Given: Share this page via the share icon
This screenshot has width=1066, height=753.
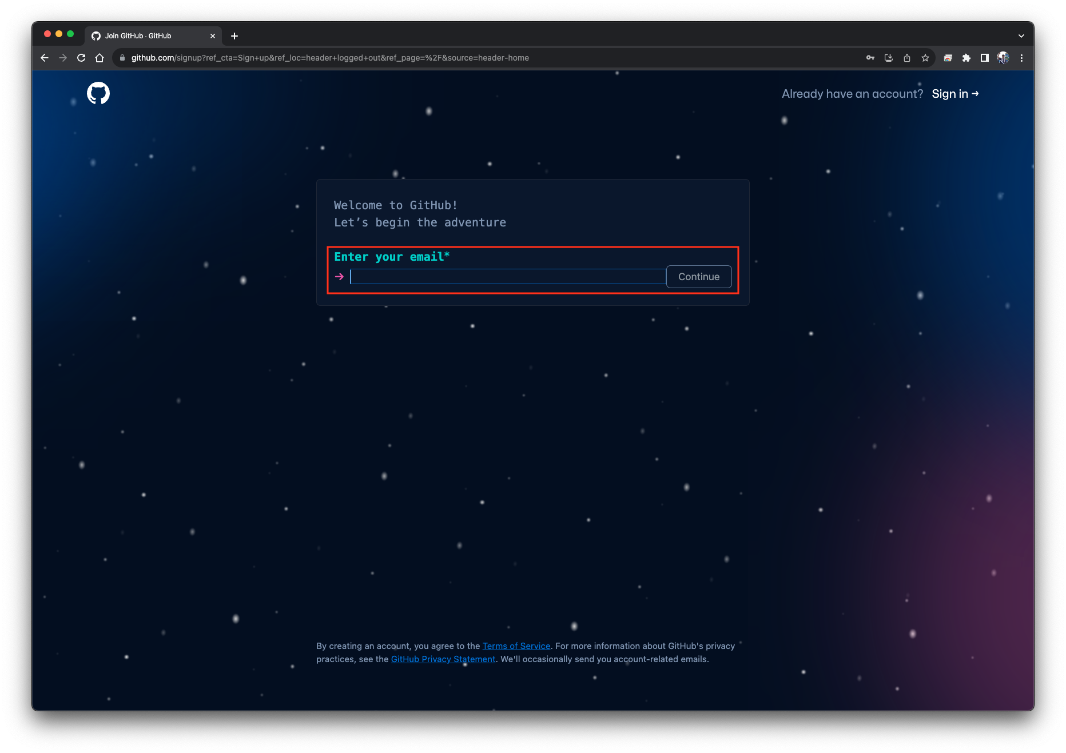Looking at the screenshot, I should pos(907,58).
